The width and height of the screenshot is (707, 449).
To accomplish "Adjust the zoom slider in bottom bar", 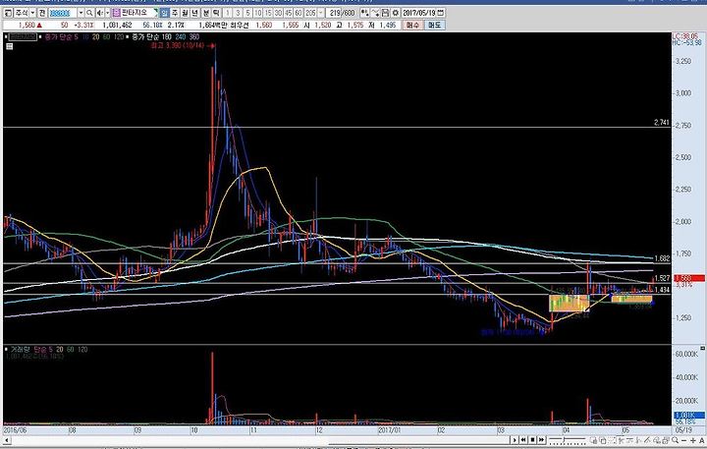I will point(568,439).
